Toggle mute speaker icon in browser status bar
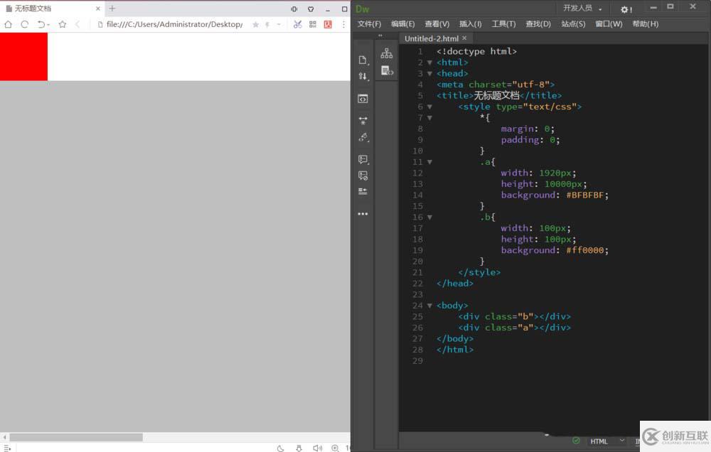This screenshot has height=452, width=711. [317, 448]
